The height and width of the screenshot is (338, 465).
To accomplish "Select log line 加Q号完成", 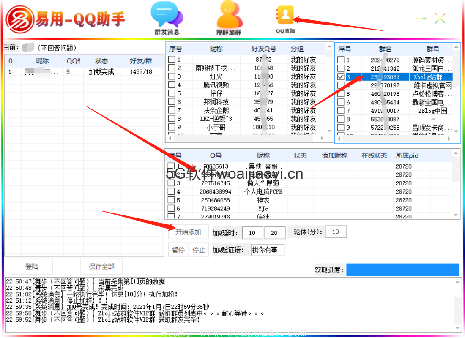I will [x=108, y=307].
